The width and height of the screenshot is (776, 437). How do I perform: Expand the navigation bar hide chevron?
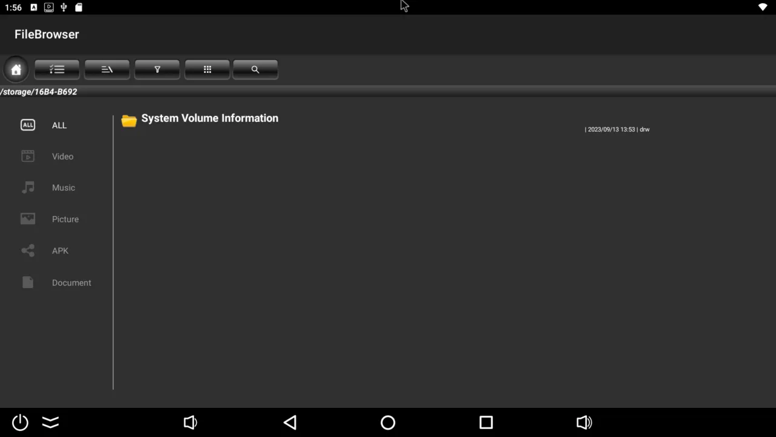coord(50,422)
